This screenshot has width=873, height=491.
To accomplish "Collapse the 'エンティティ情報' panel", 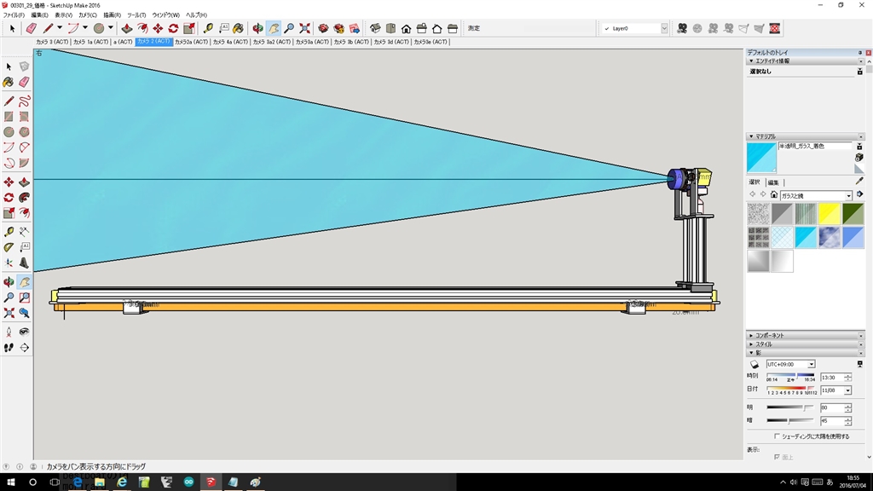I will tap(751, 61).
